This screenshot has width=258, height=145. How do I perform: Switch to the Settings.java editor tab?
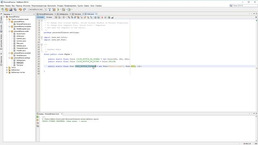pos(64,14)
